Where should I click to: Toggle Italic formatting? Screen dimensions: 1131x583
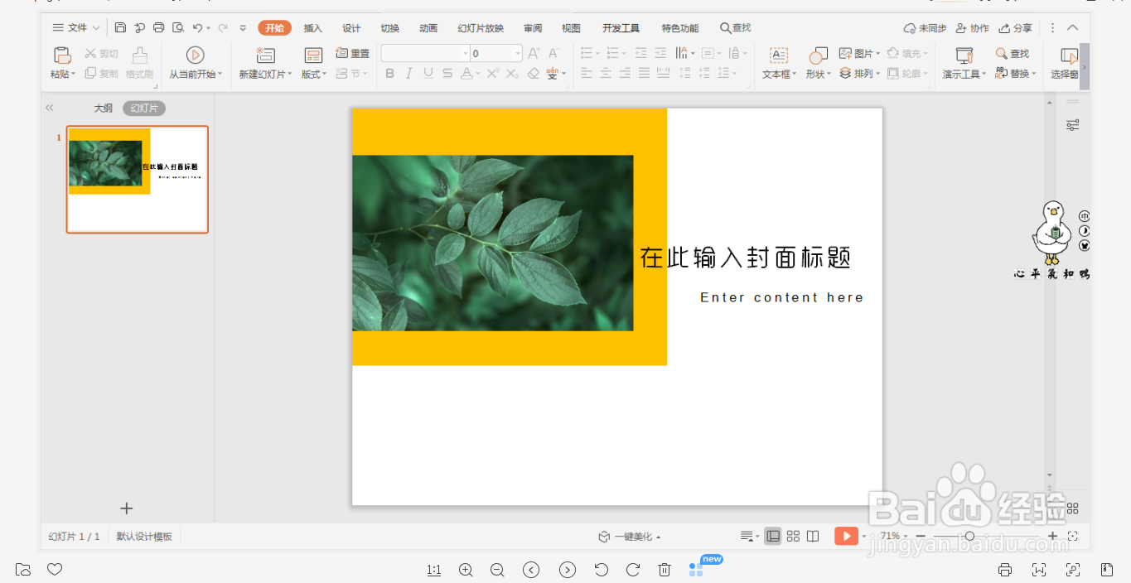[409, 74]
